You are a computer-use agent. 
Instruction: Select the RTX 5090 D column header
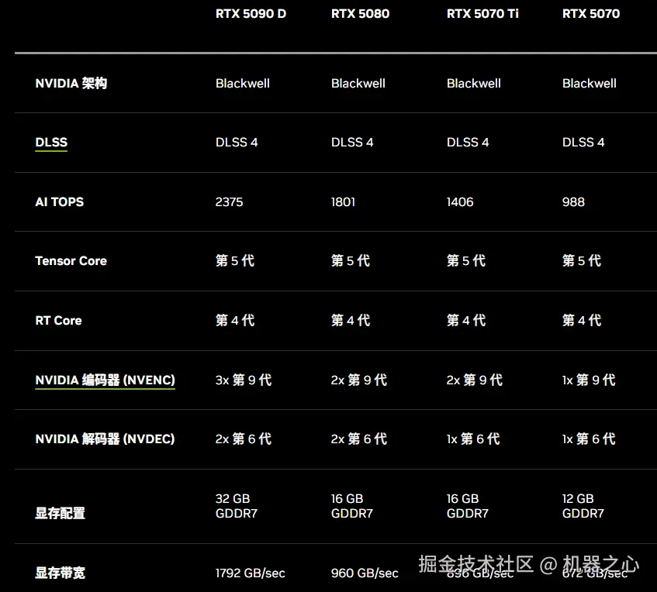(251, 14)
